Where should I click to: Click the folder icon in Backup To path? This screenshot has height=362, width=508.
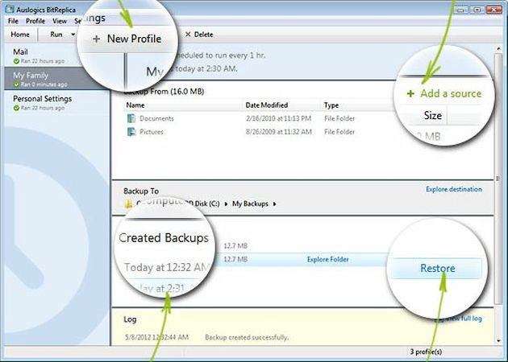pyautogui.click(x=129, y=204)
